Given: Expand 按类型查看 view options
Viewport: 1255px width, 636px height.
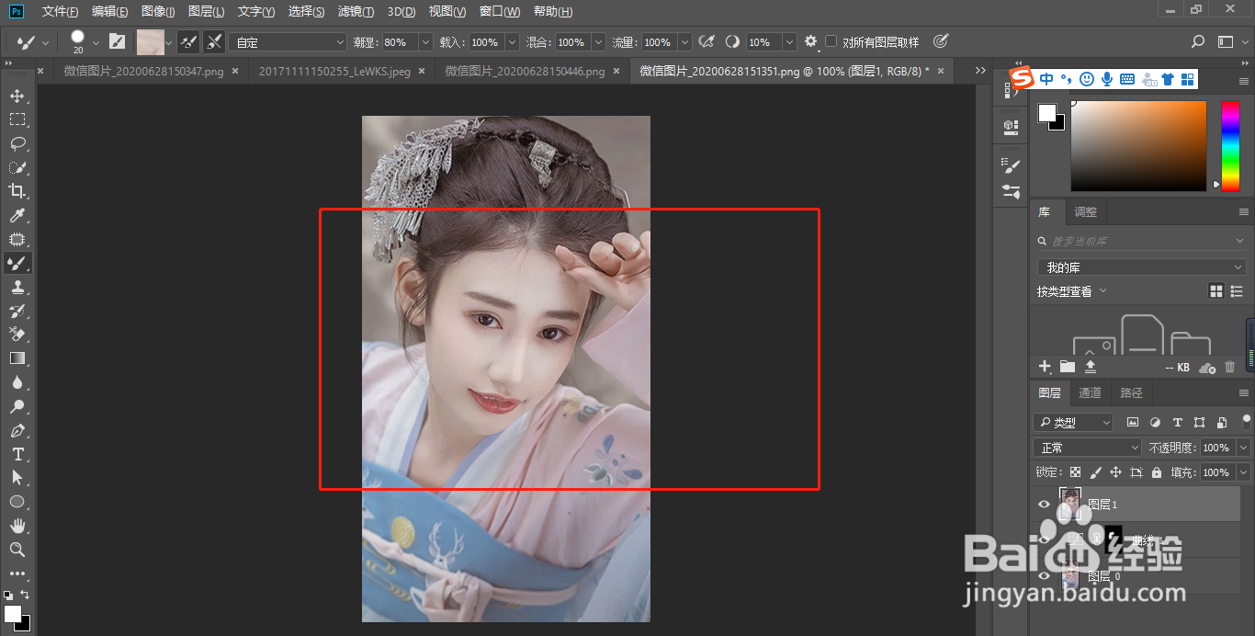Looking at the screenshot, I should [1072, 291].
